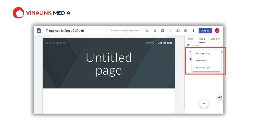The width and height of the screenshot is (257, 128).
Task: Click Untitled page navigation link
Action: click(x=165, y=43)
